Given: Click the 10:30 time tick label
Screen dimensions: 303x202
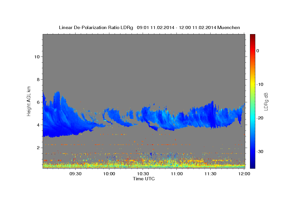Looking at the screenshot, I should tap(143, 174).
